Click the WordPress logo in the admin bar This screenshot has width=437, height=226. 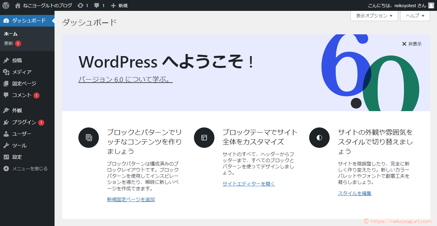tap(5, 5)
